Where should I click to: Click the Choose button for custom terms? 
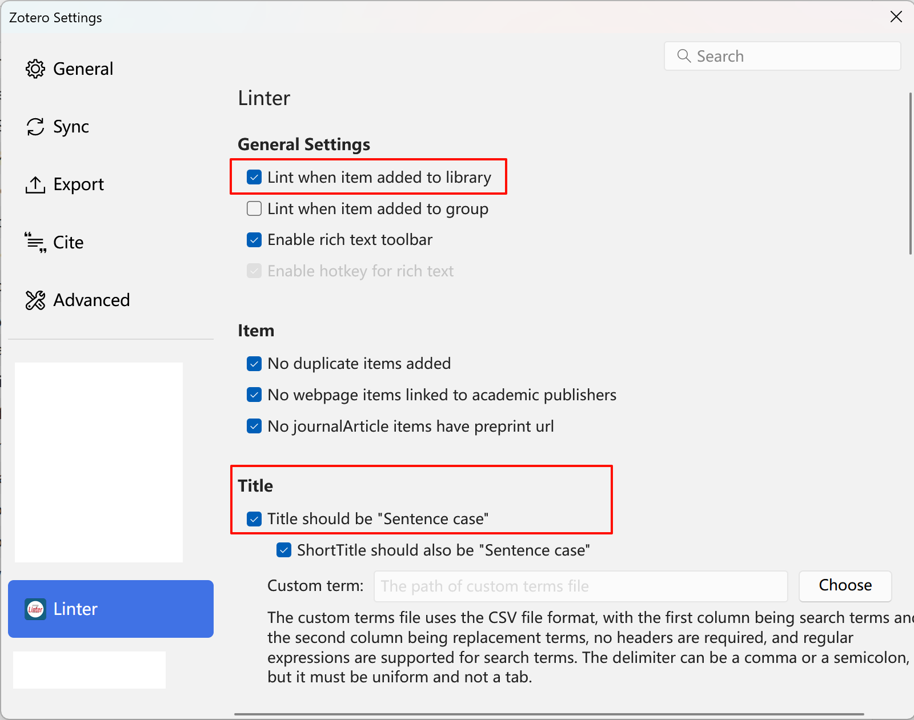click(845, 586)
